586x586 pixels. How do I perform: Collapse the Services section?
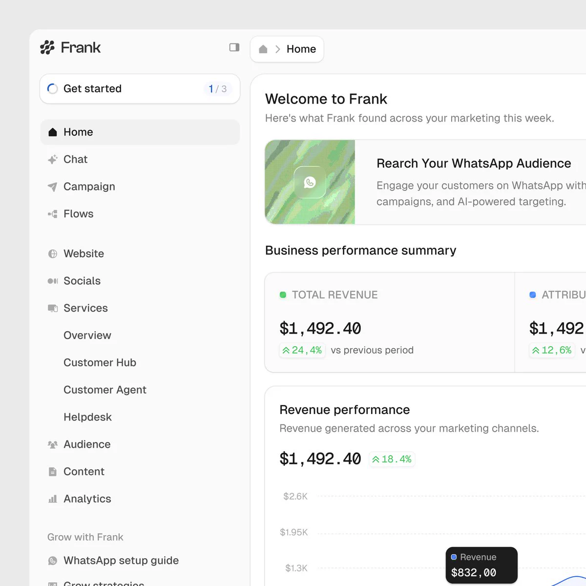[140, 309]
